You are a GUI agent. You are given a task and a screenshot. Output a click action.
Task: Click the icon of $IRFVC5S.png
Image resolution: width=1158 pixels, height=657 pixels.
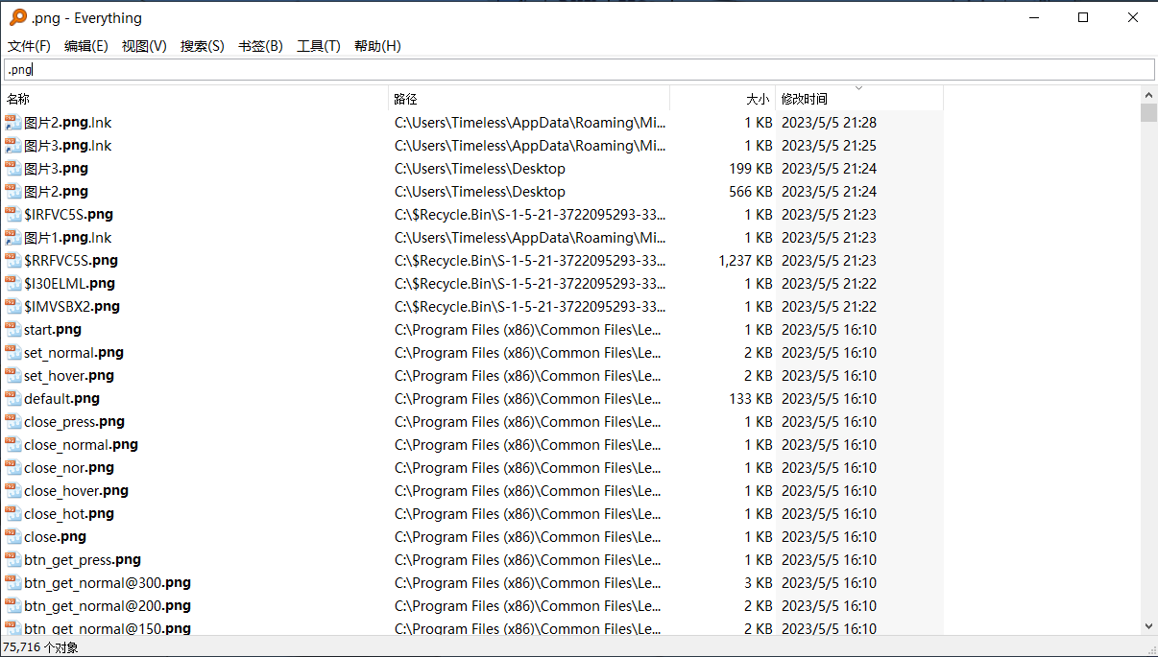tap(12, 214)
